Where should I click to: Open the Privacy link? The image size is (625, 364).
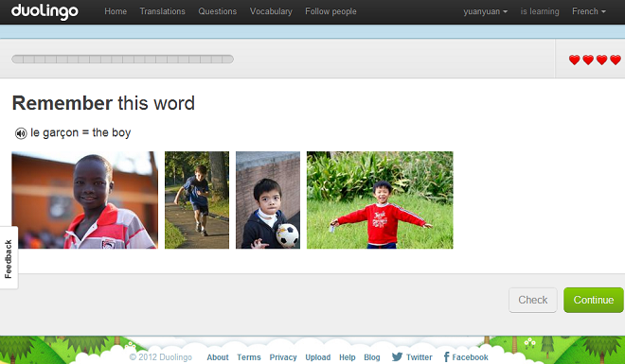coord(283,357)
